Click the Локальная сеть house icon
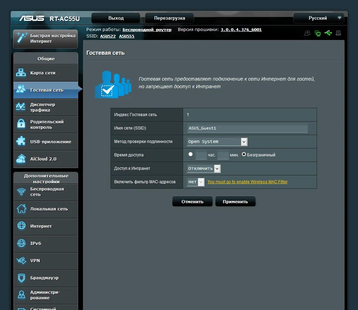 pos(21,208)
